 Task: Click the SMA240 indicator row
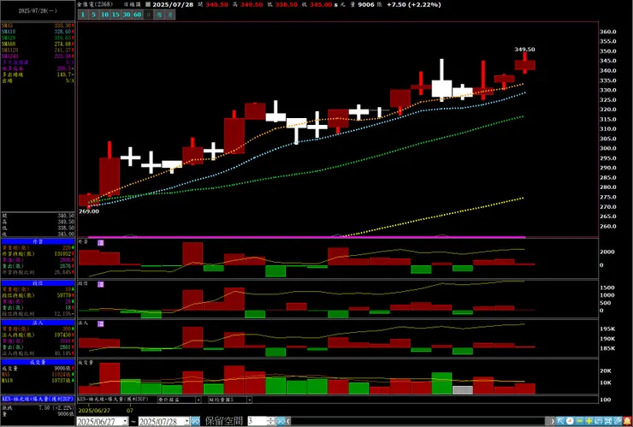point(38,56)
